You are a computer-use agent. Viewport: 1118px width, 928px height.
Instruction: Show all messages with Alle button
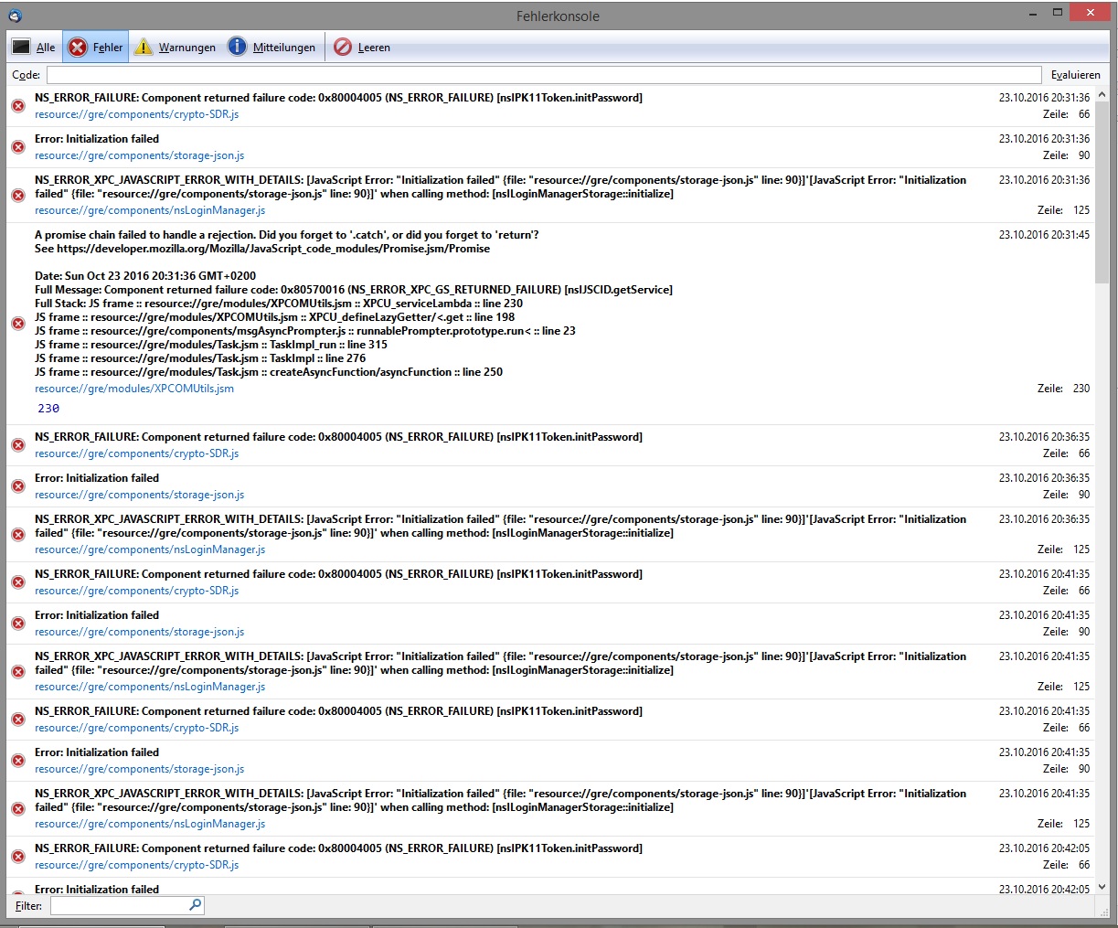tap(34, 48)
